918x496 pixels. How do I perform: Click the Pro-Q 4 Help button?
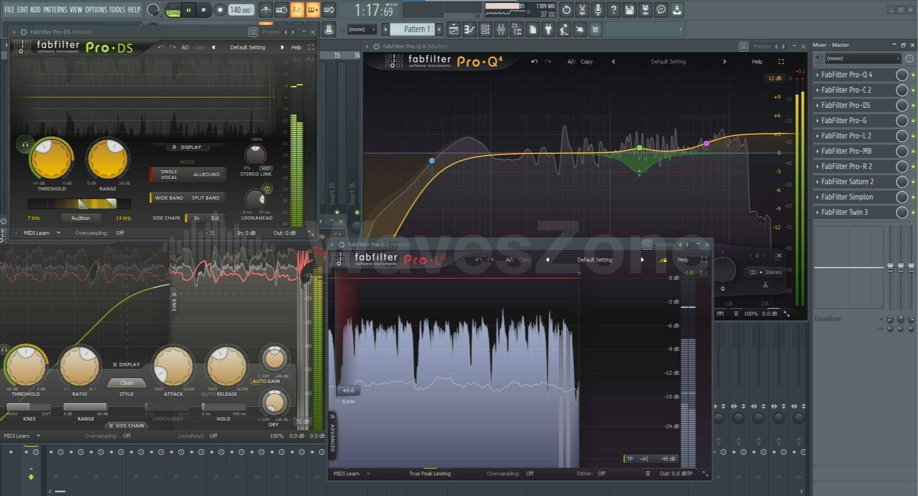click(757, 62)
